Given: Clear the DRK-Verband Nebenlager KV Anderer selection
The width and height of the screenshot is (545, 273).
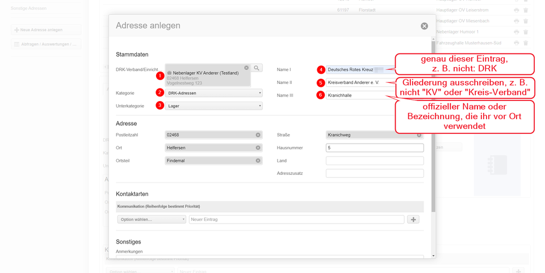Looking at the screenshot, I should click(x=246, y=68).
